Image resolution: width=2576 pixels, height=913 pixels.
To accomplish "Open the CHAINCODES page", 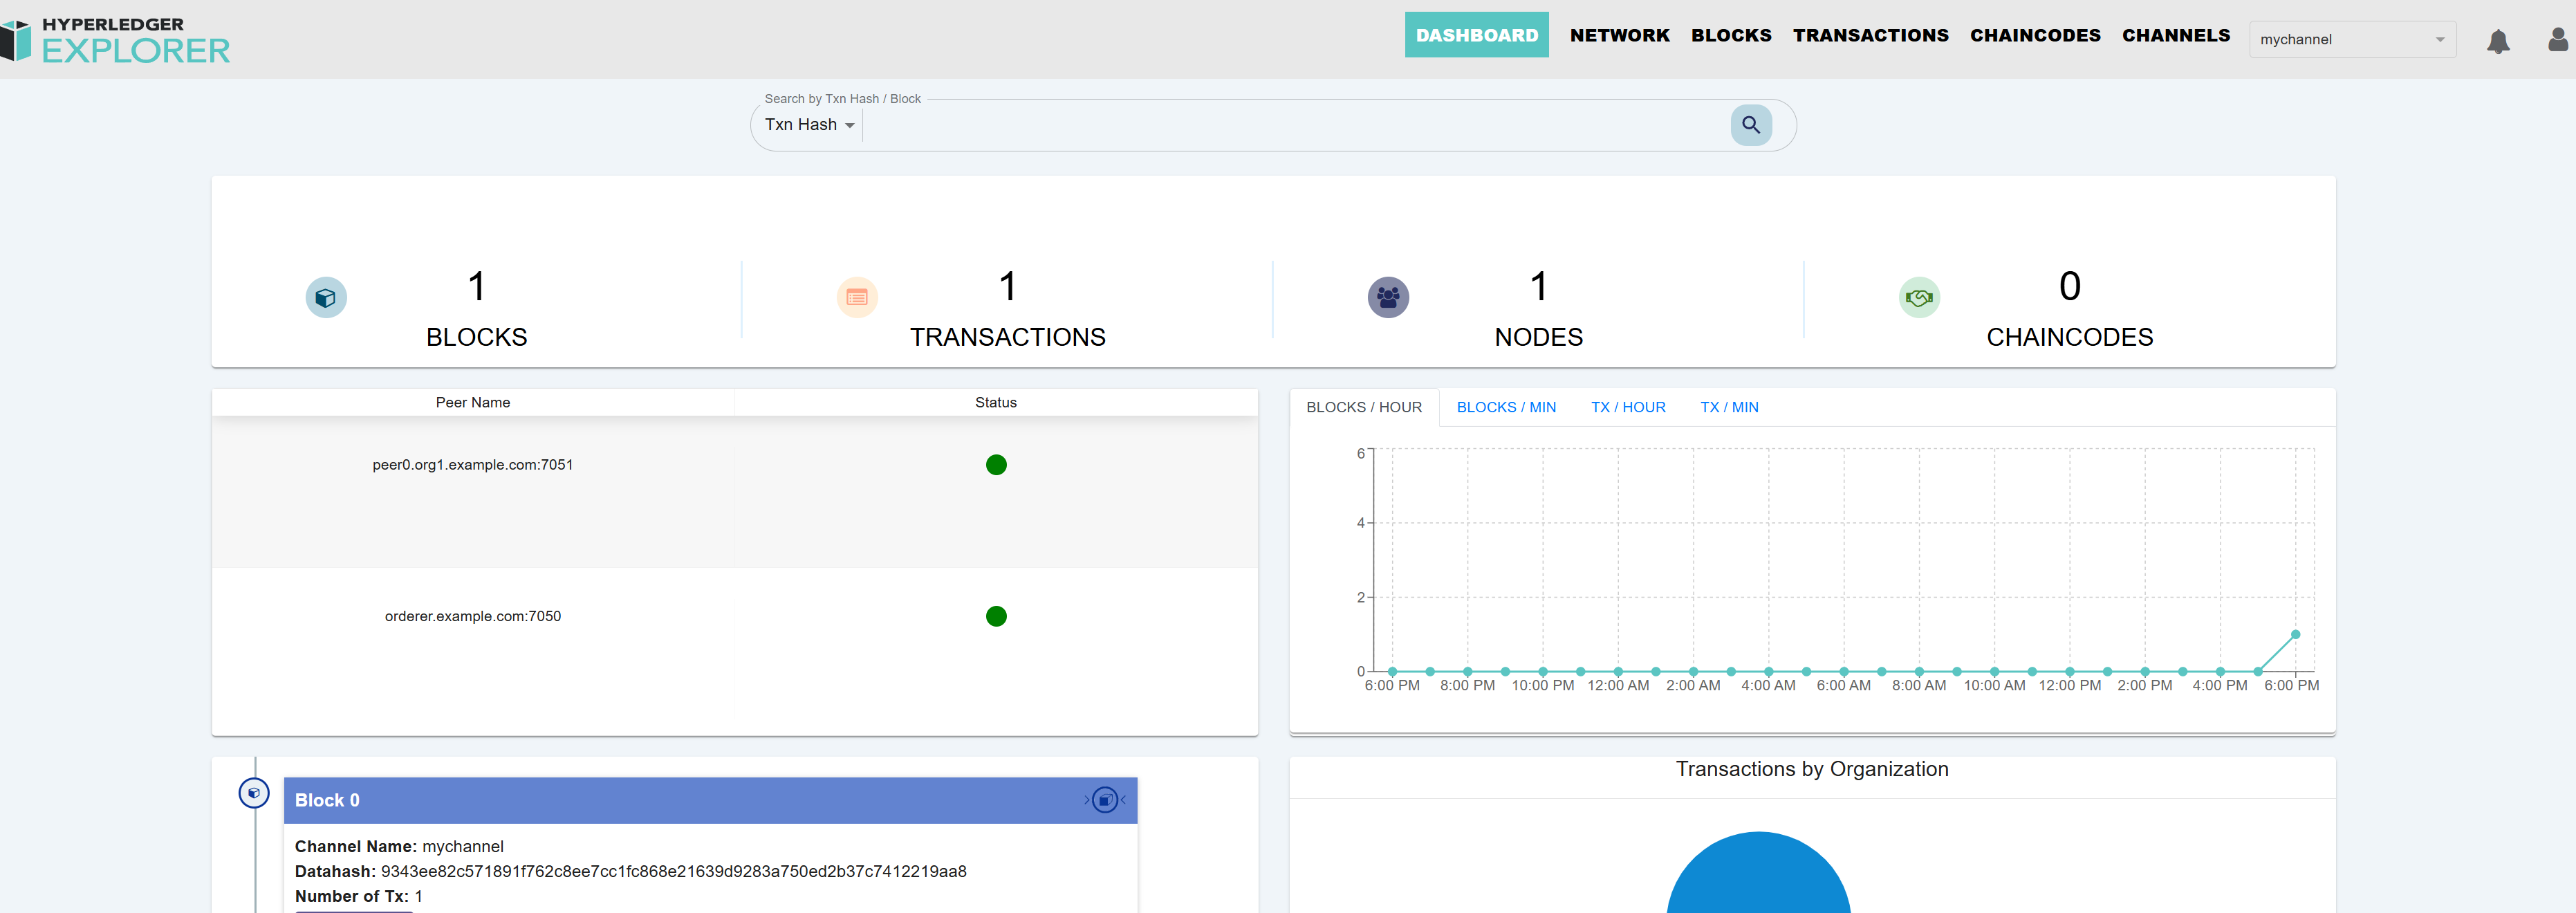I will tap(2035, 35).
